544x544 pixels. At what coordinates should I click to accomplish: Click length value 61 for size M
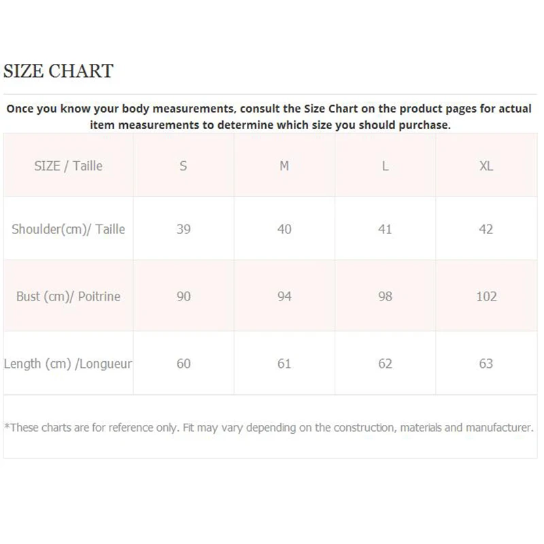tap(284, 364)
